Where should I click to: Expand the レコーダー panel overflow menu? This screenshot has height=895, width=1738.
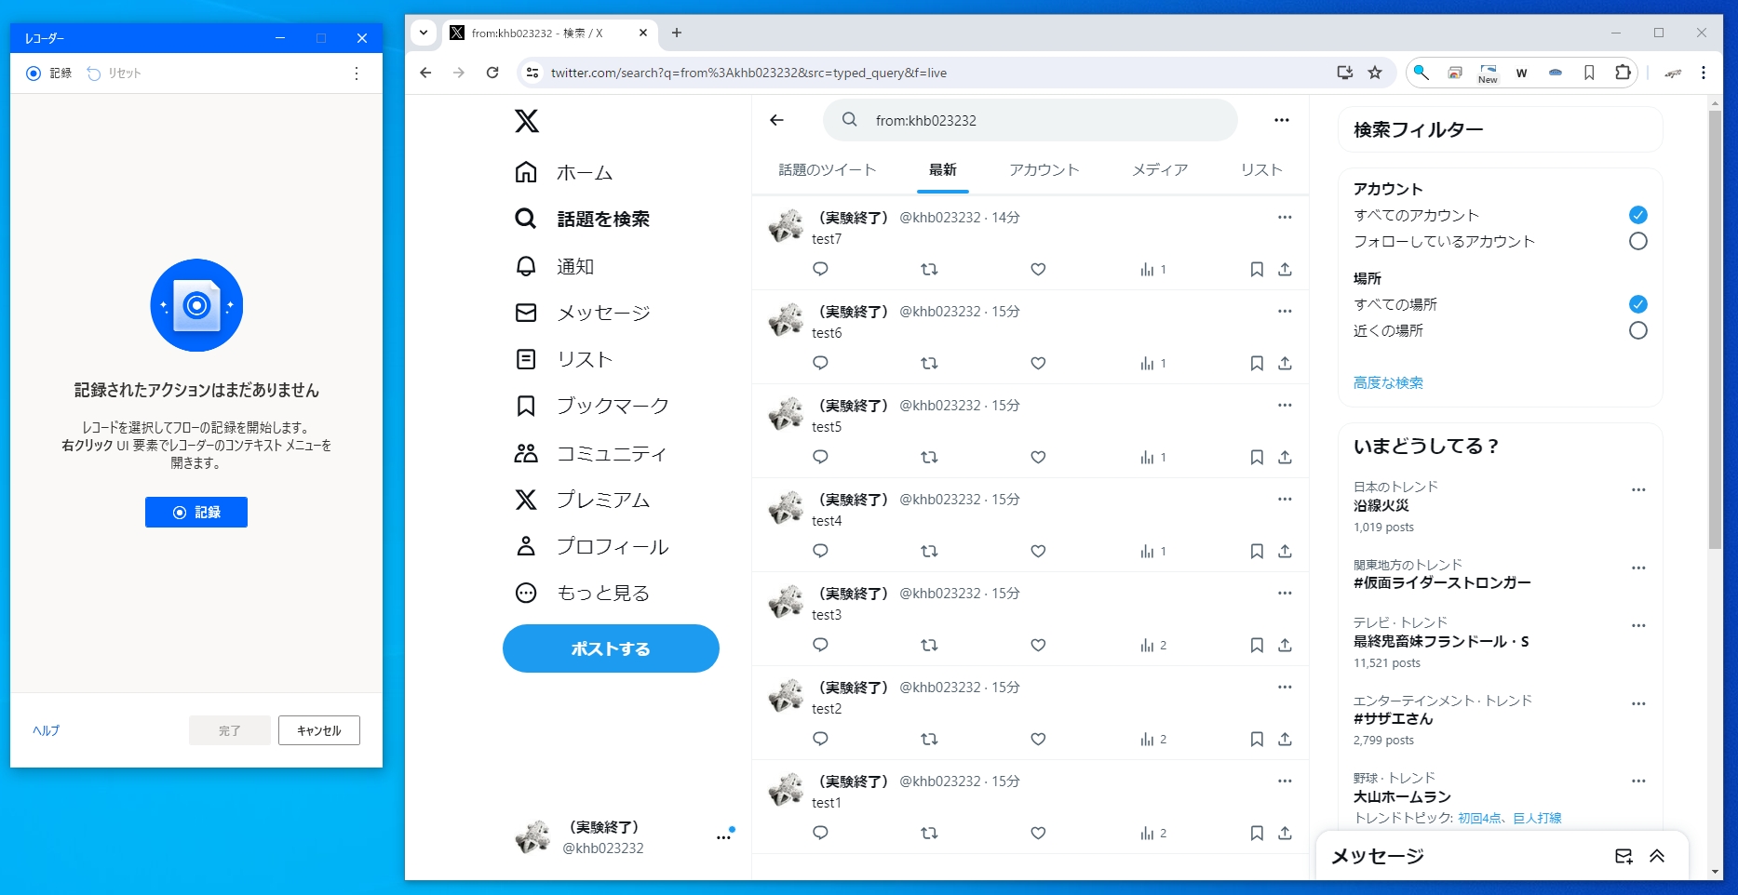pyautogui.click(x=356, y=73)
